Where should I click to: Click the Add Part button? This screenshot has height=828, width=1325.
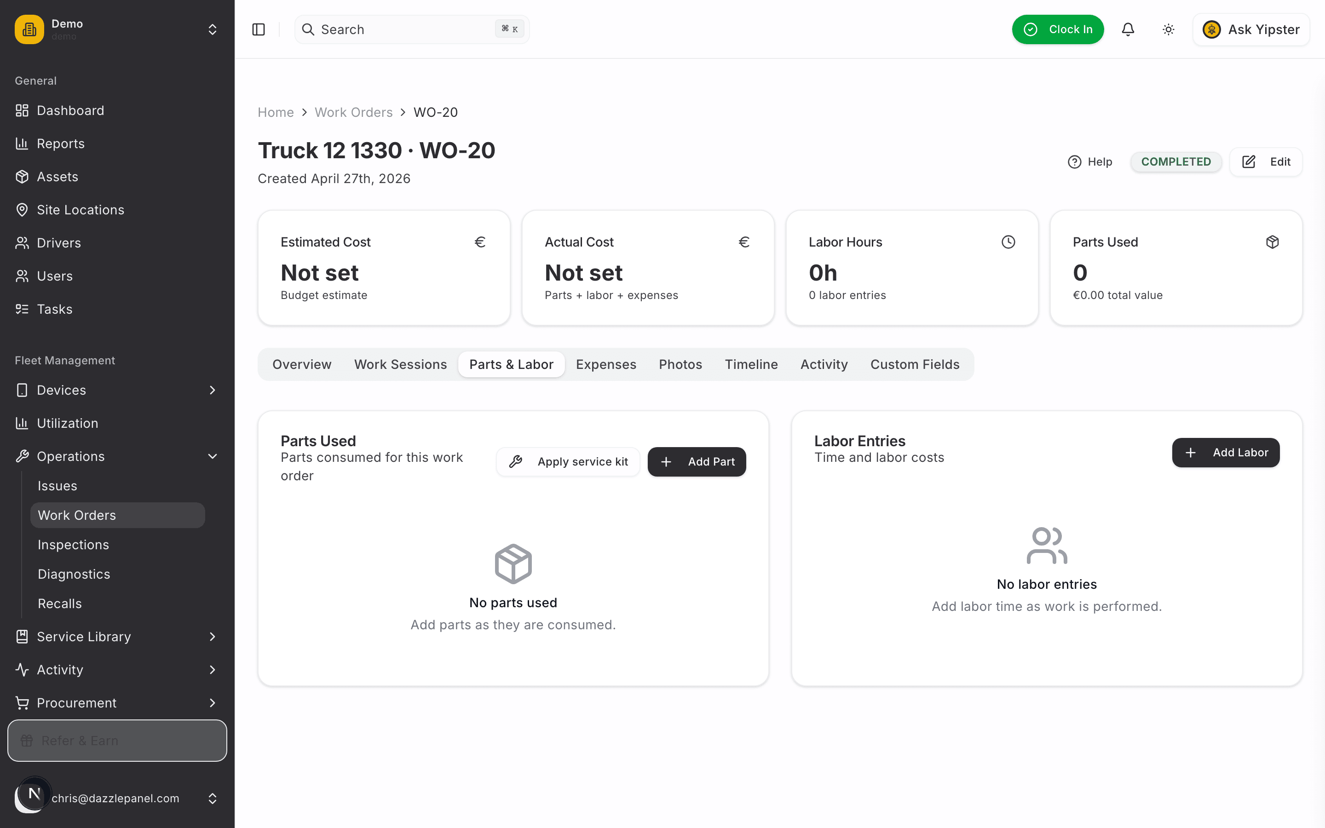[x=697, y=462]
